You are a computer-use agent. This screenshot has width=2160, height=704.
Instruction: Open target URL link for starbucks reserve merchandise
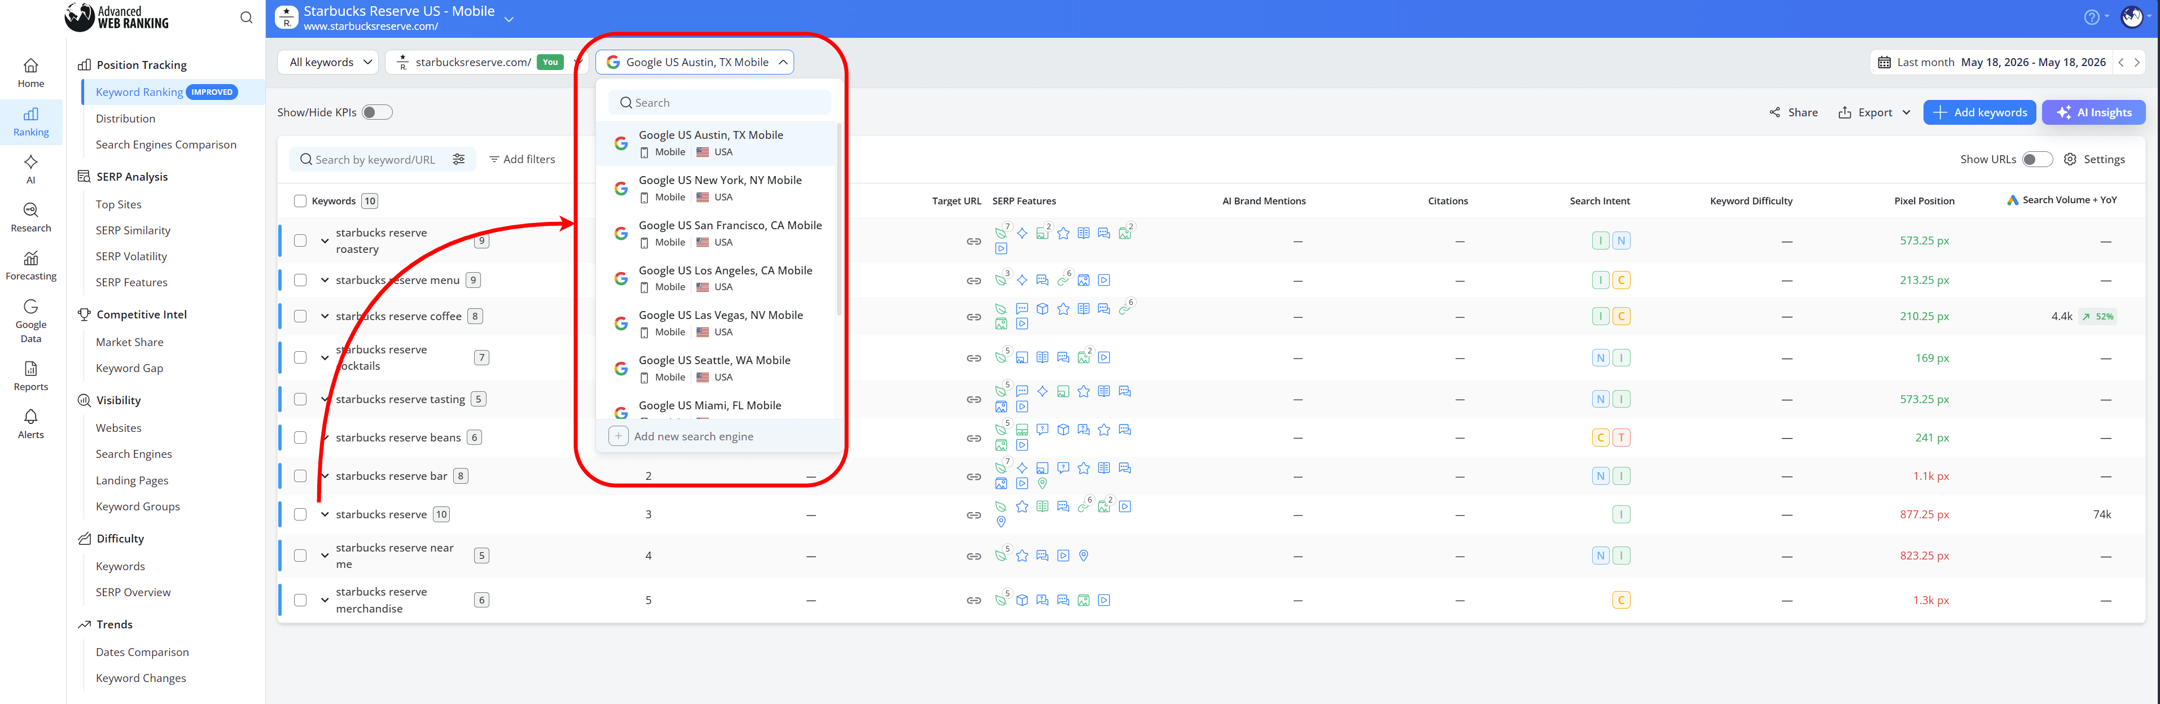coord(974,601)
